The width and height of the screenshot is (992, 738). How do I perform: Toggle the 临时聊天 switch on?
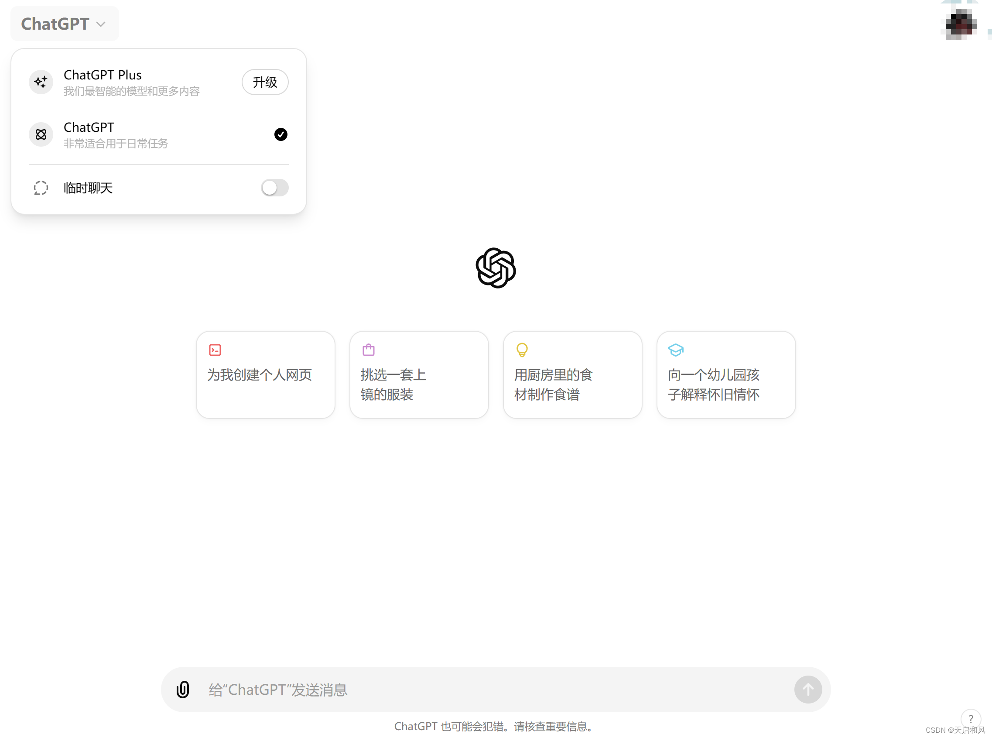point(274,188)
